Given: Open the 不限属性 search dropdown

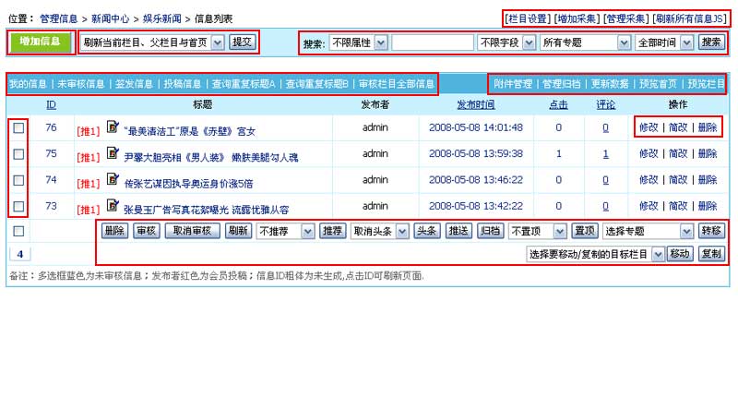Looking at the screenshot, I should tap(358, 42).
